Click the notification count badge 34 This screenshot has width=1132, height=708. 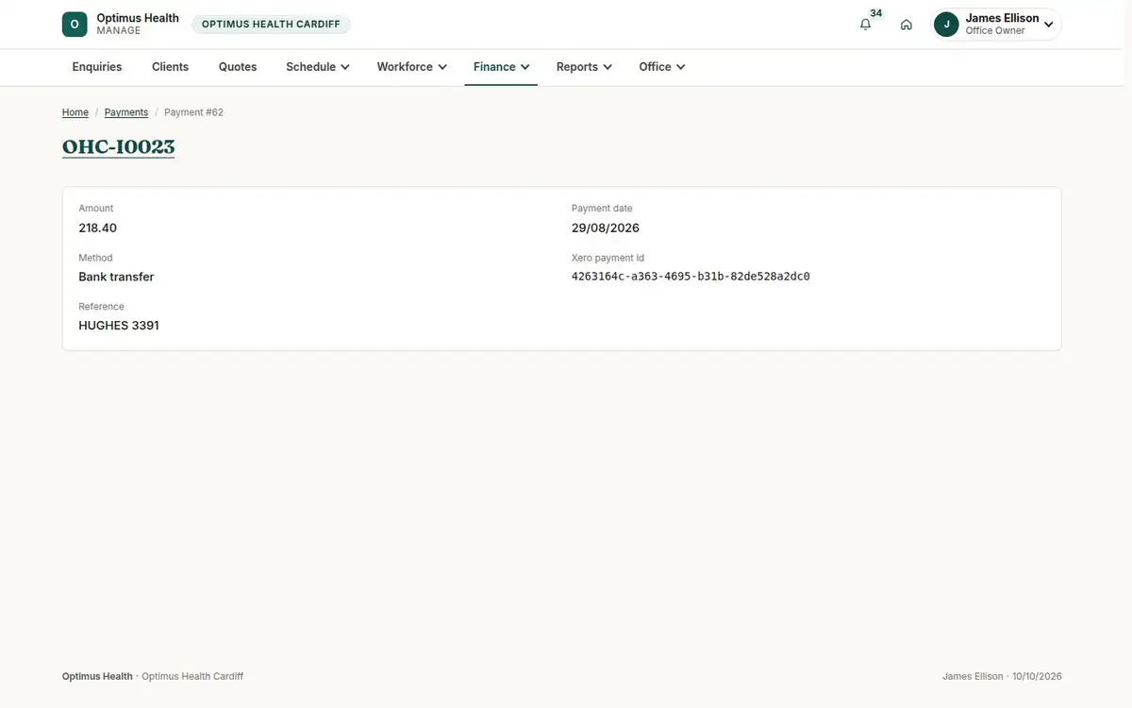(876, 13)
